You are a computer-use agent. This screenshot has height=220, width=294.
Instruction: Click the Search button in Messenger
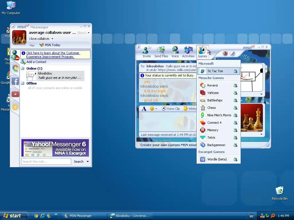coord(78,162)
